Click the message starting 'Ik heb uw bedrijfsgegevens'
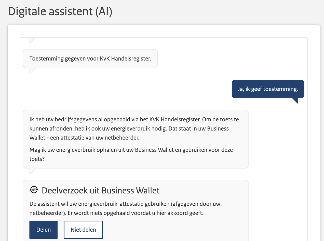 [x=136, y=139]
